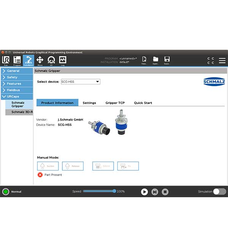Open the Program tab icon
Viewport: 228px width, 247px height.
[17, 60]
